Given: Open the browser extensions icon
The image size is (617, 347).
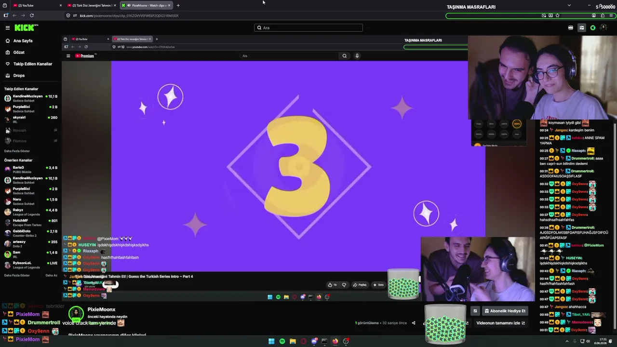Looking at the screenshot, I should click(603, 15).
